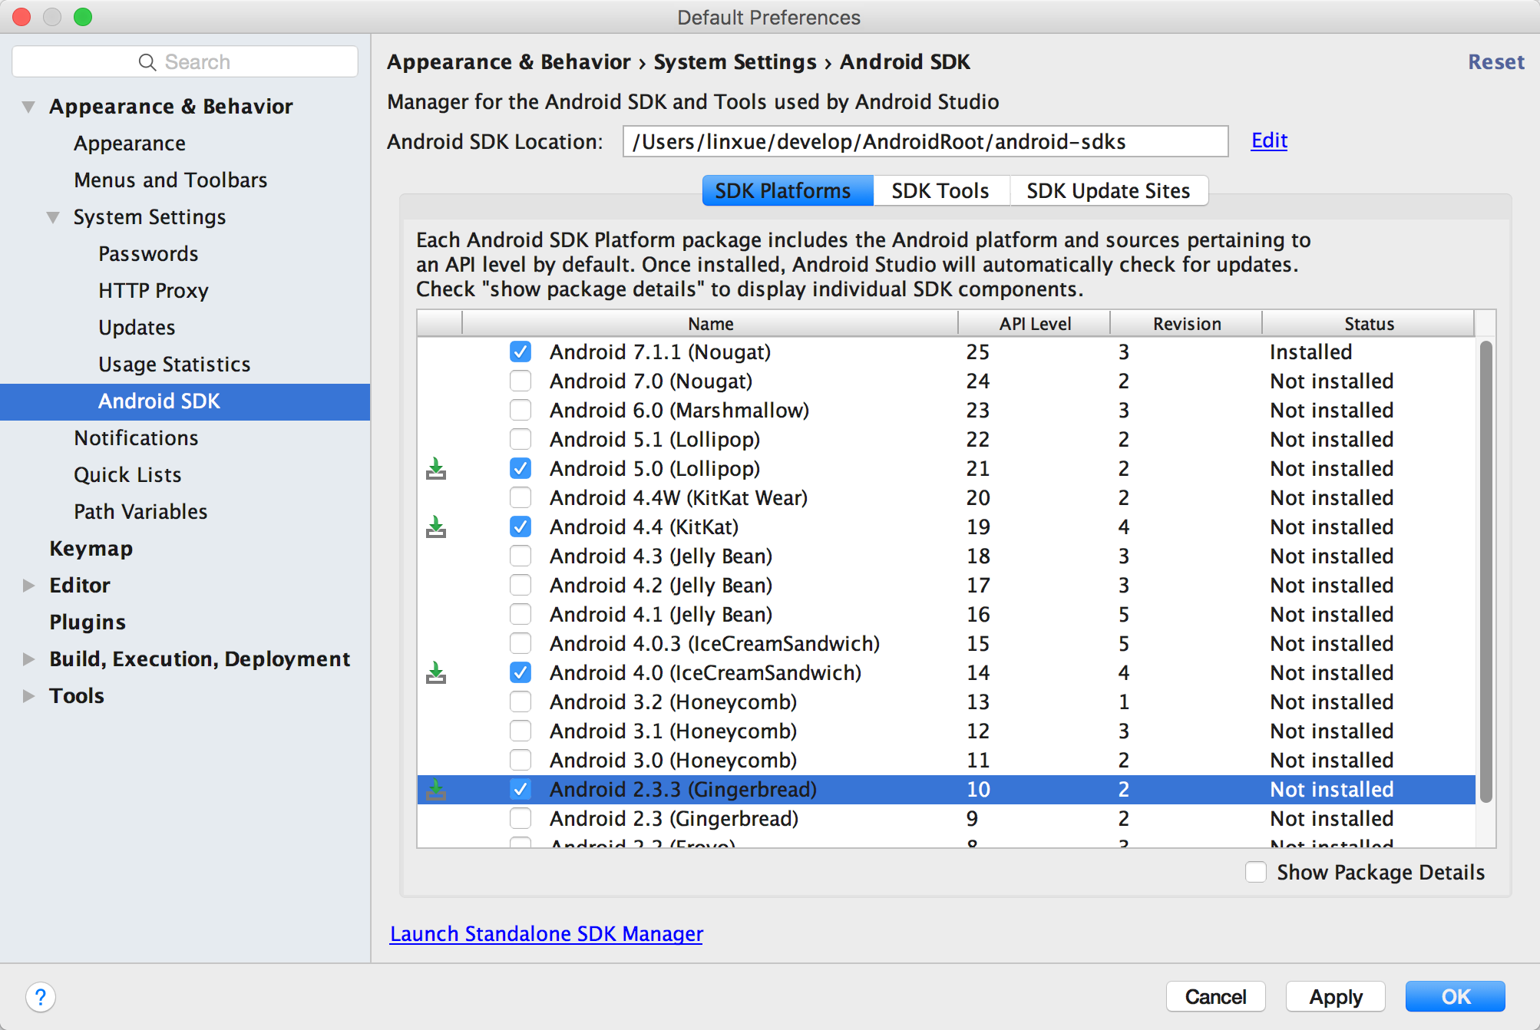Select Plugins settings
The height and width of the screenshot is (1030, 1540).
tap(88, 622)
